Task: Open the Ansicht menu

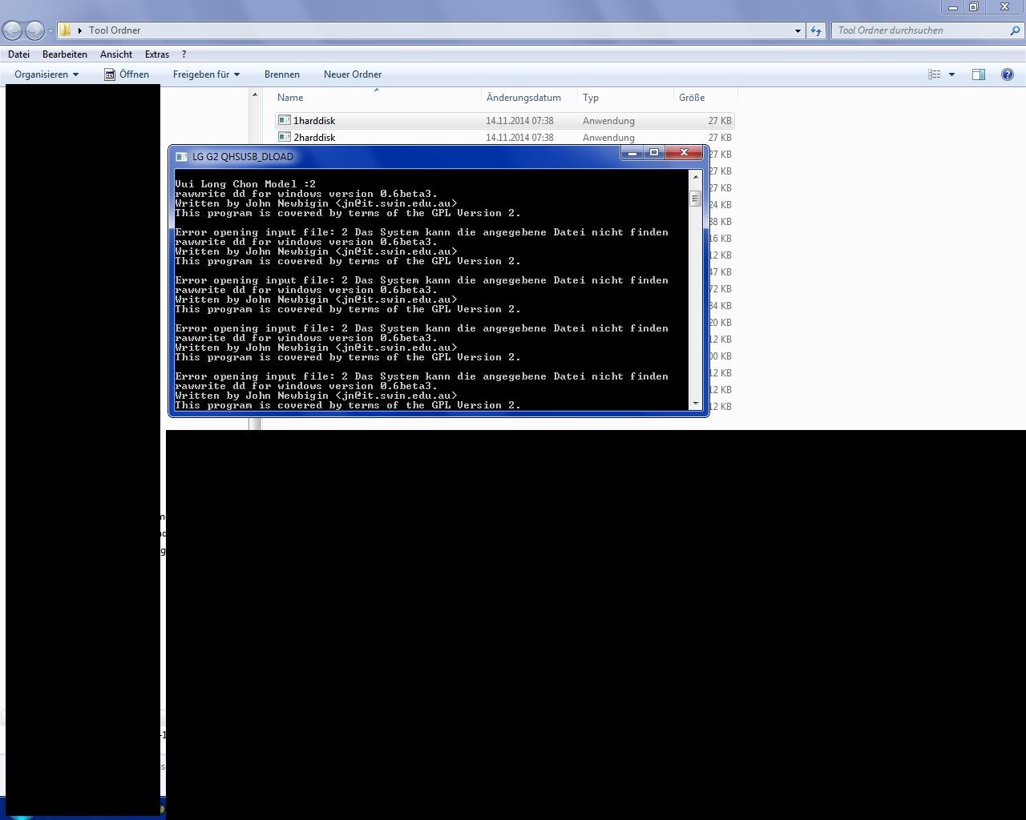Action: click(x=116, y=54)
